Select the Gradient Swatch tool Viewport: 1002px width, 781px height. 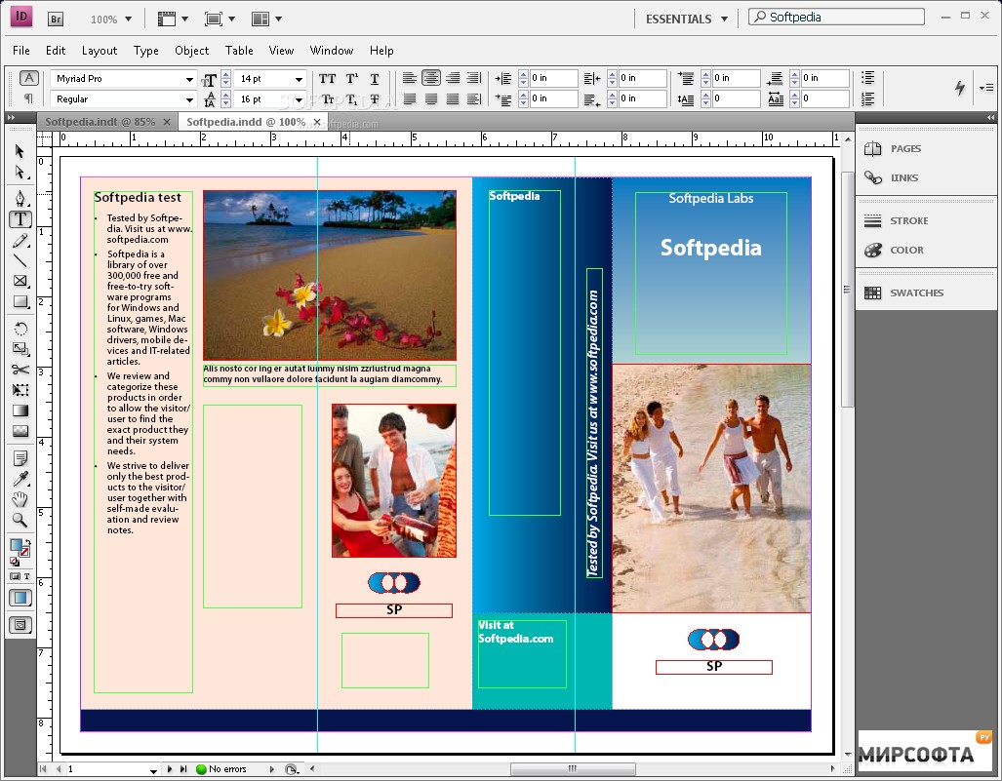(x=20, y=410)
